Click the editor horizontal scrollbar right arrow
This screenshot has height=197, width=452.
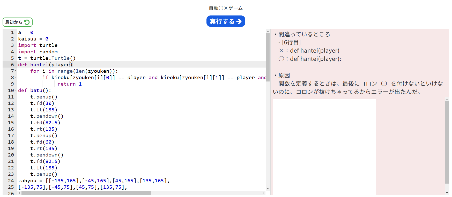pos(263,193)
